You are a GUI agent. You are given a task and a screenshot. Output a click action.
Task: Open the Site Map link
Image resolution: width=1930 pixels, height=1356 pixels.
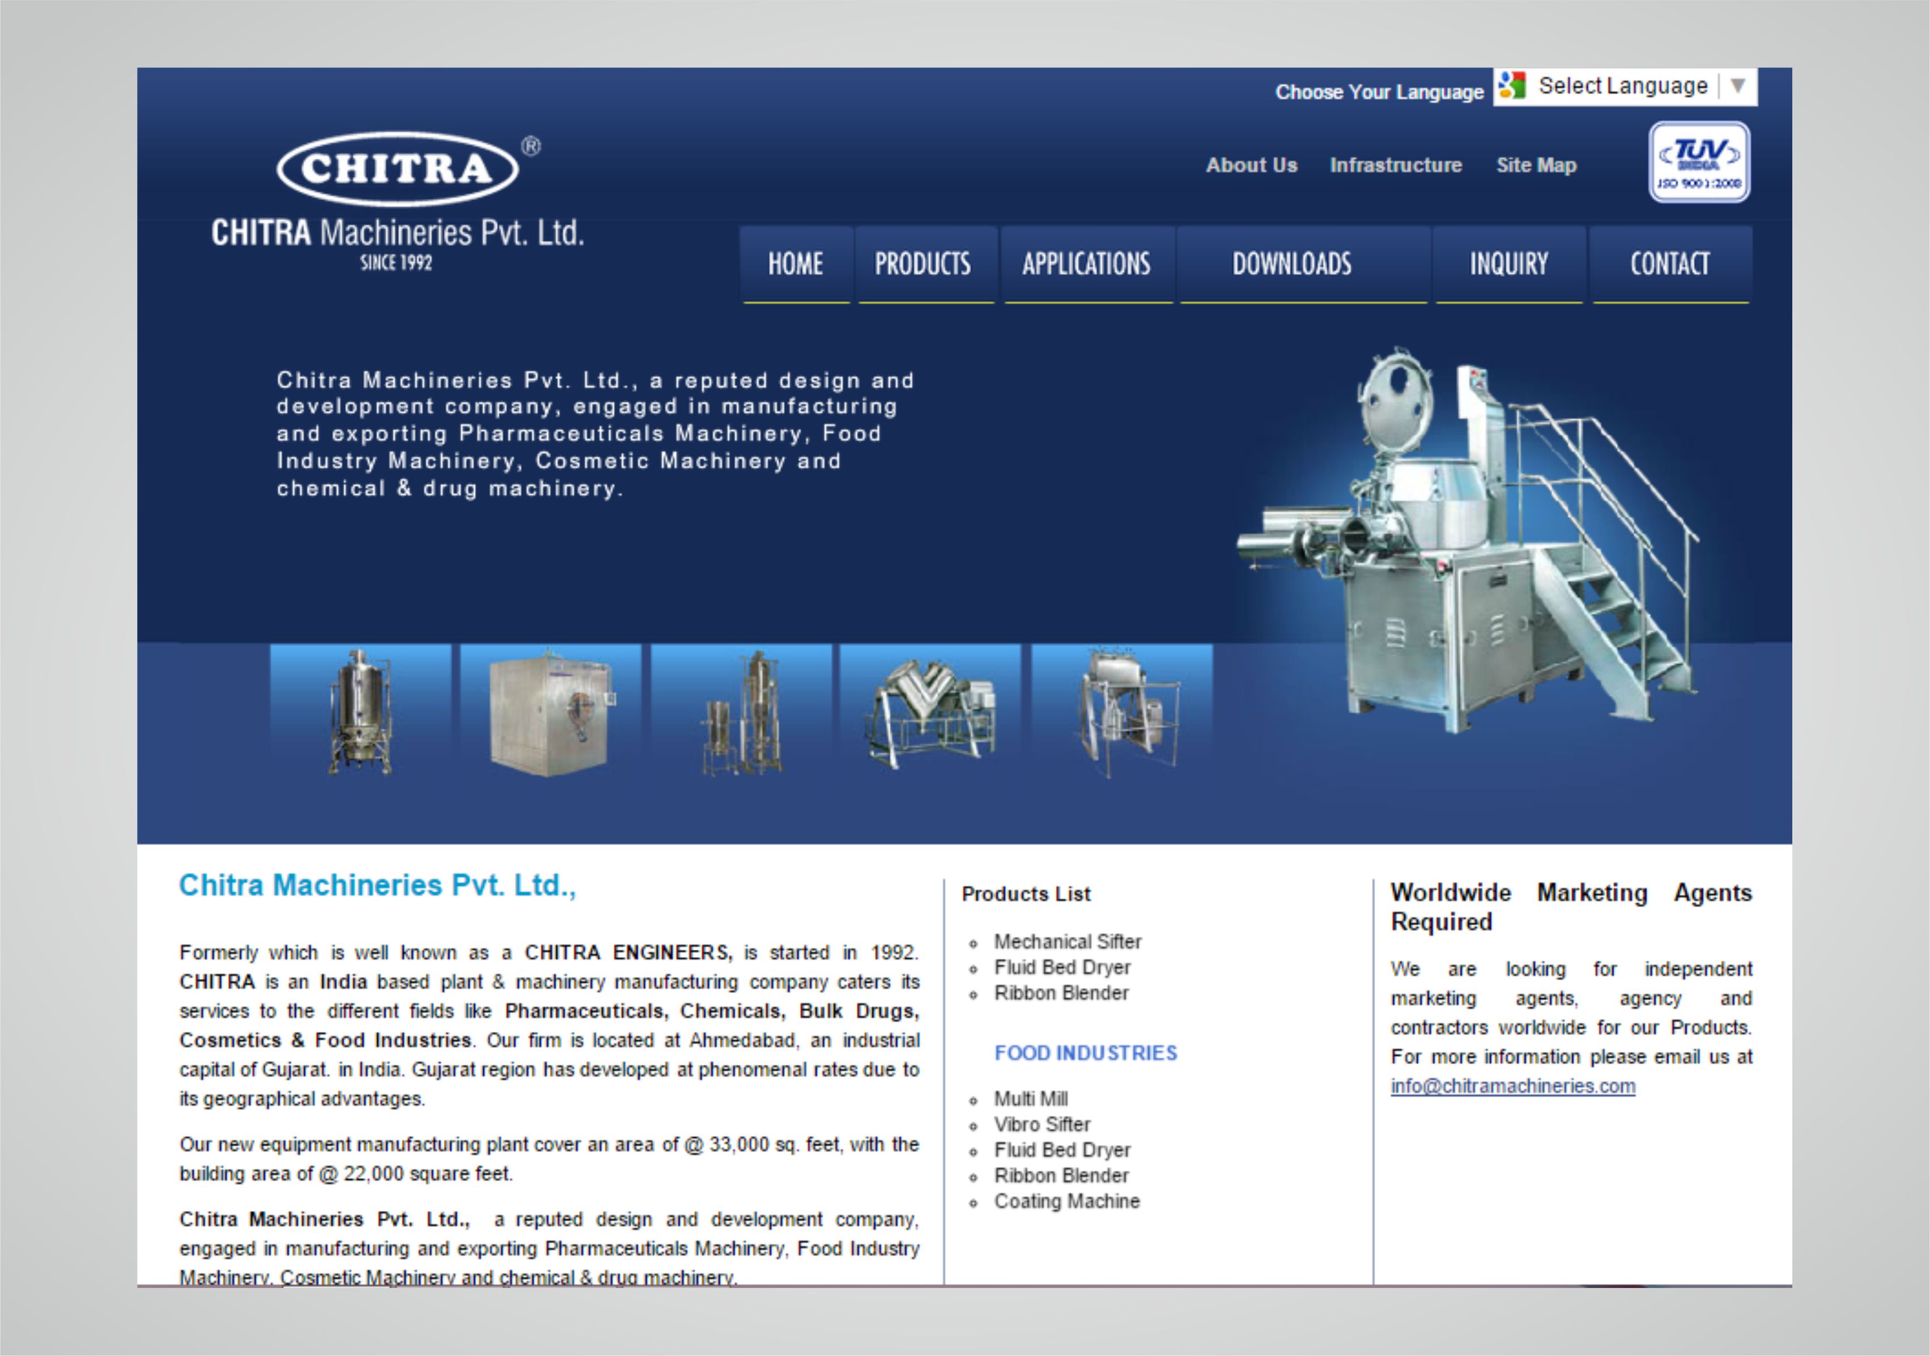tap(1536, 165)
